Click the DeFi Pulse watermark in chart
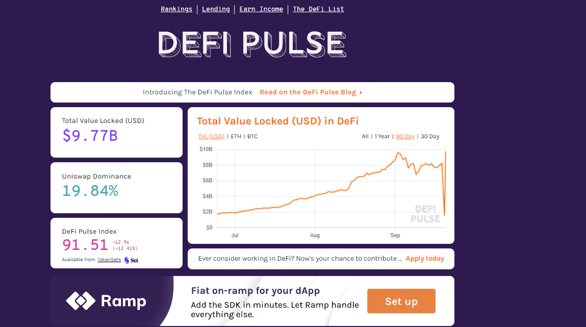This screenshot has width=586, height=327. [x=425, y=214]
